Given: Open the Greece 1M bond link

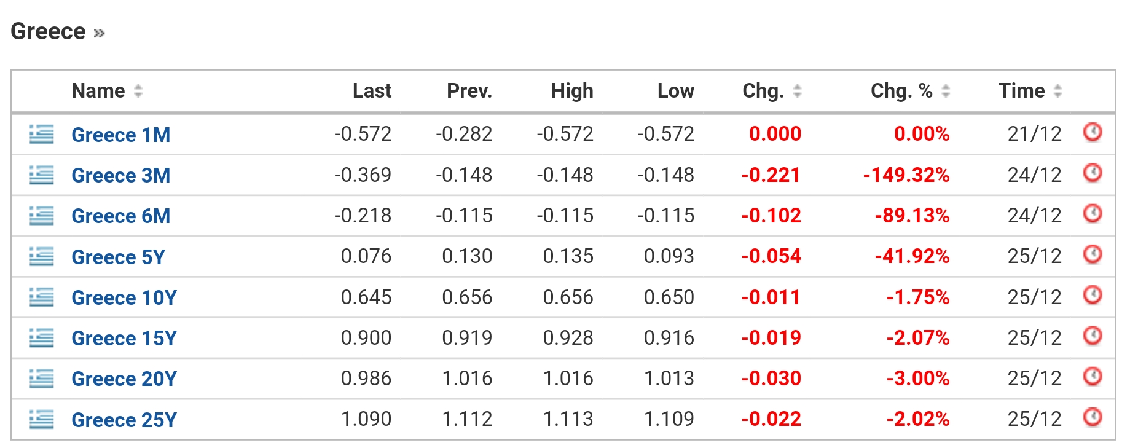Looking at the screenshot, I should point(121,135).
